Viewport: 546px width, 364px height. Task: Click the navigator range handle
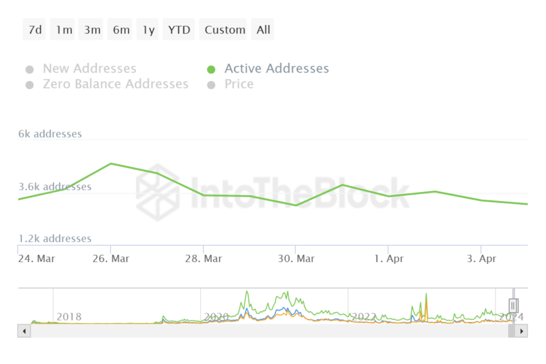click(513, 306)
